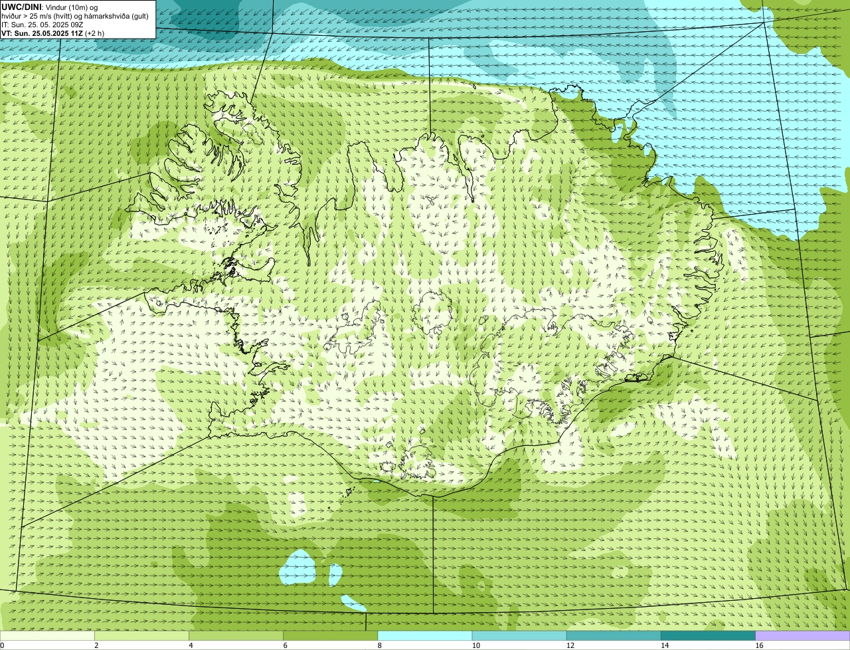Click the valid time "VT: Sun. 25.05.2025 11Z (+2 h)"
The width and height of the screenshot is (850, 650).
[x=52, y=33]
